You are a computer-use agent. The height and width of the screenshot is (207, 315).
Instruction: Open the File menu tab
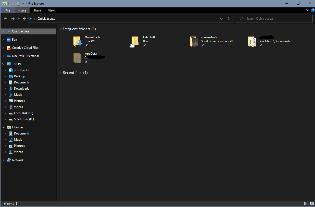(8, 10)
